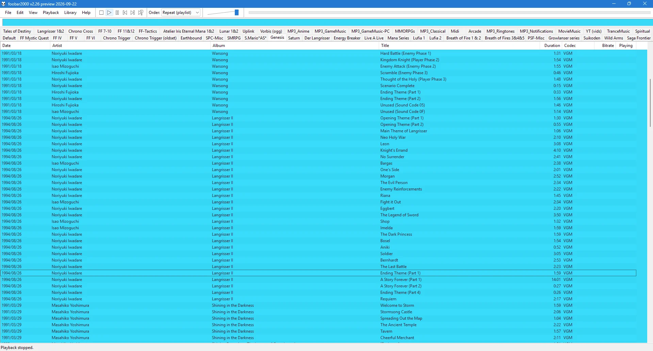Image resolution: width=653 pixels, height=351 pixels.
Task: Open the Tales of Destiny playlist tab
Action: (x=17, y=31)
